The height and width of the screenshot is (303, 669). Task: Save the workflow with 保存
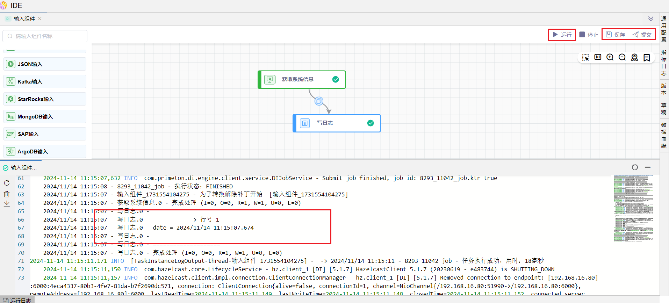pyautogui.click(x=616, y=35)
